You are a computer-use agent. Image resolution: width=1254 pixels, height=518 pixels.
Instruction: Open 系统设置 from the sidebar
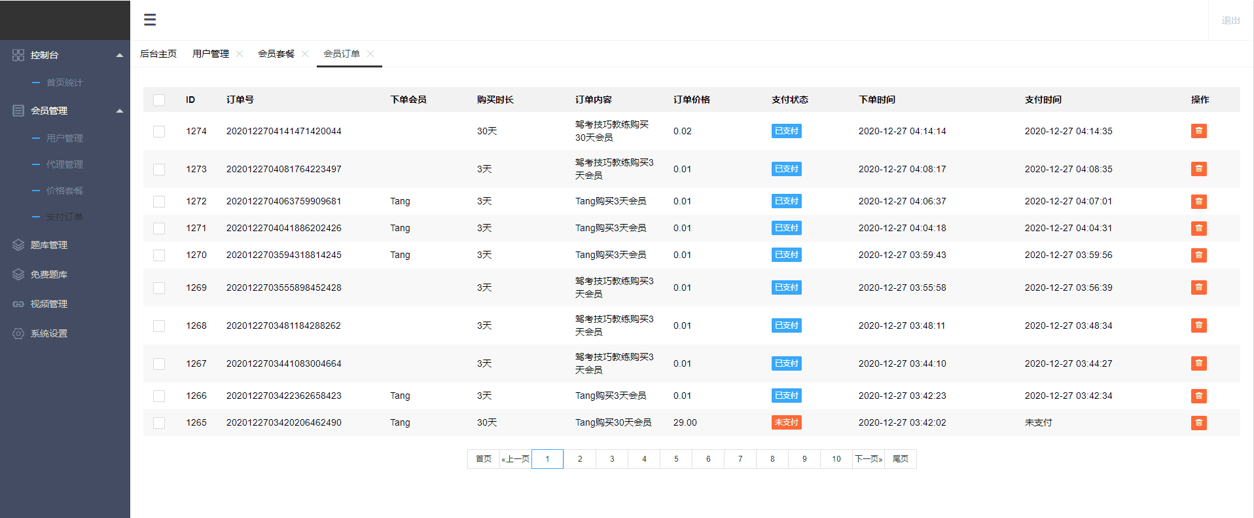click(x=49, y=333)
